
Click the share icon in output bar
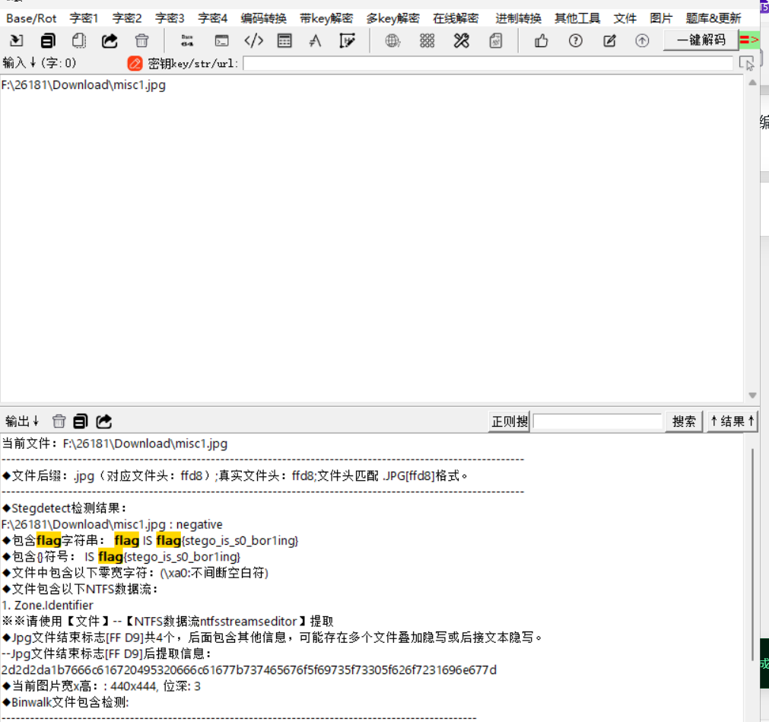point(104,421)
